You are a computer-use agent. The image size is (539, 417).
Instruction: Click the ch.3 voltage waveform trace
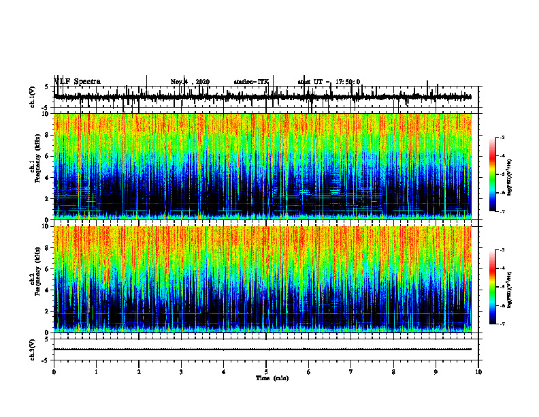[263, 350]
